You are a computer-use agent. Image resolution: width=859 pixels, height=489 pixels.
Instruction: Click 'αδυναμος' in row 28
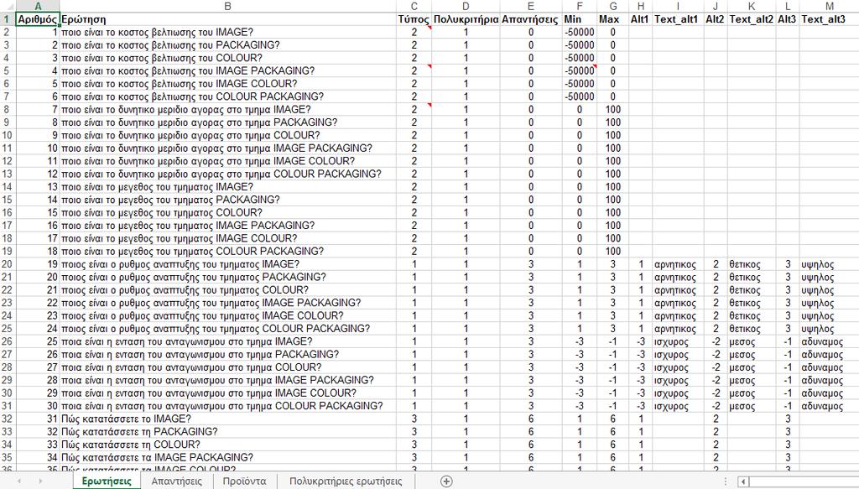(x=830, y=367)
